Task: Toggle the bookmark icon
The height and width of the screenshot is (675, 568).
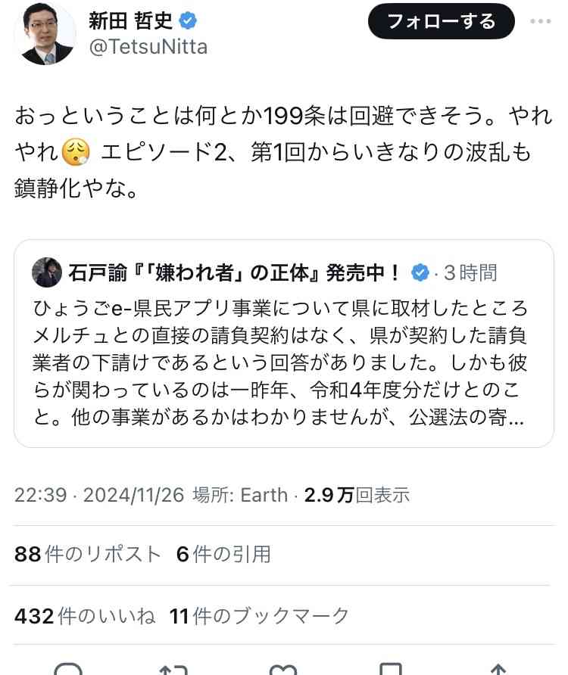Action: pyautogui.click(x=391, y=670)
